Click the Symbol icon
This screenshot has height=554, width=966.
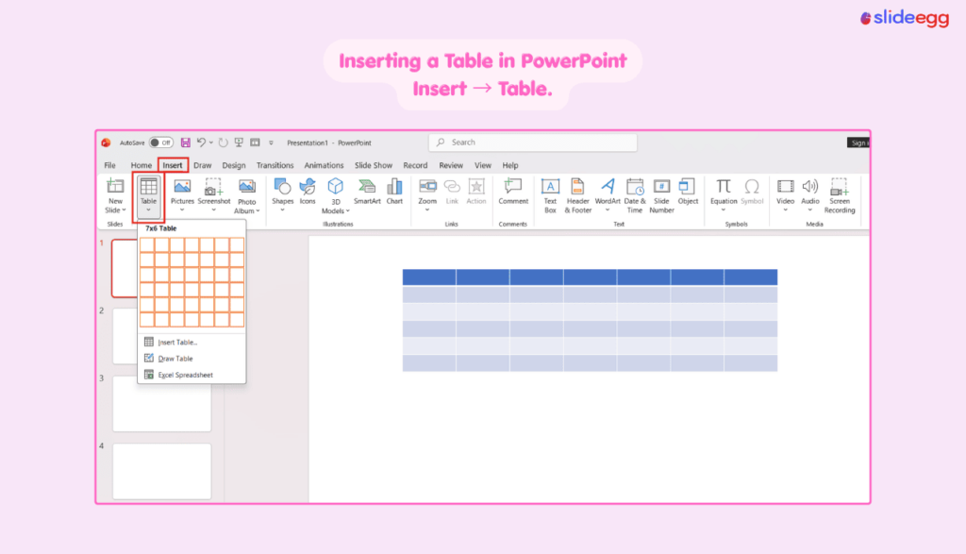tap(752, 186)
